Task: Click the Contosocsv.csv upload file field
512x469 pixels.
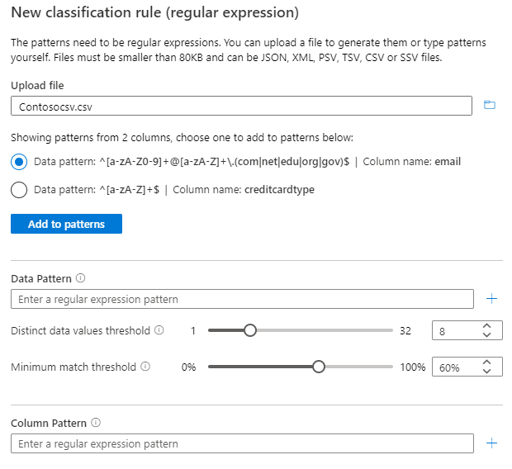Action: click(241, 106)
